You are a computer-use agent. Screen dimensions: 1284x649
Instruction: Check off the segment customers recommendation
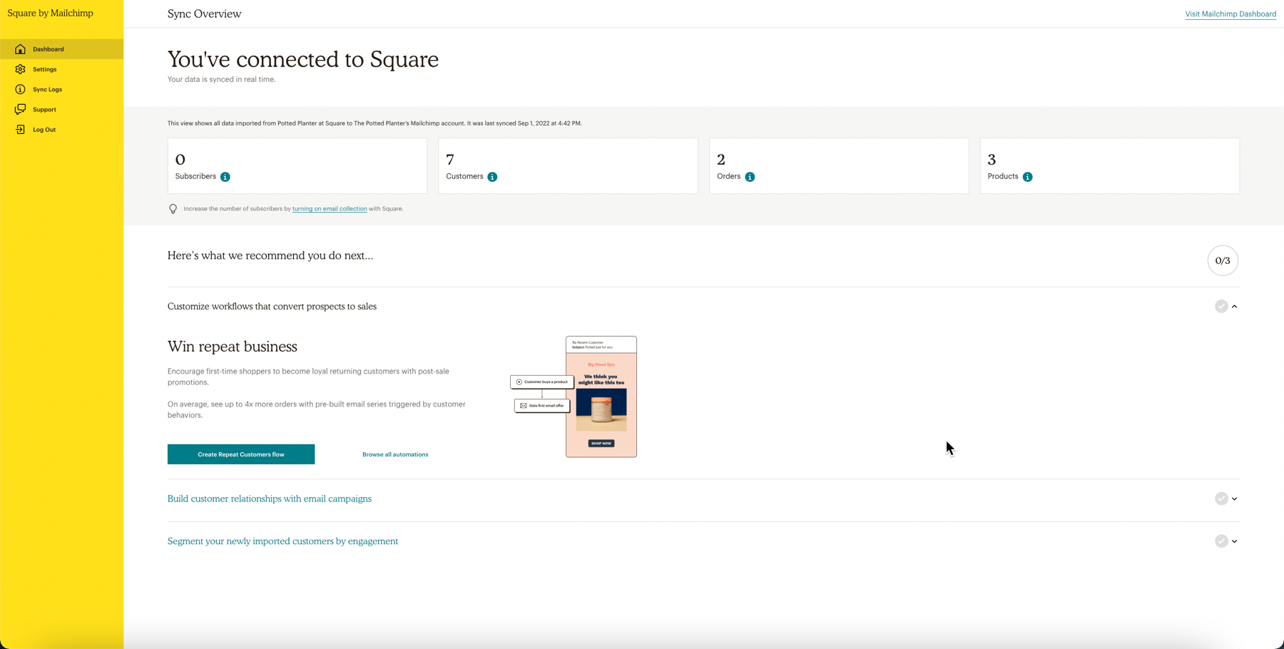[1221, 541]
